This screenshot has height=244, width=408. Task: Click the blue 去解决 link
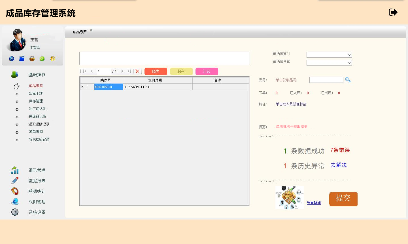pyautogui.click(x=339, y=165)
